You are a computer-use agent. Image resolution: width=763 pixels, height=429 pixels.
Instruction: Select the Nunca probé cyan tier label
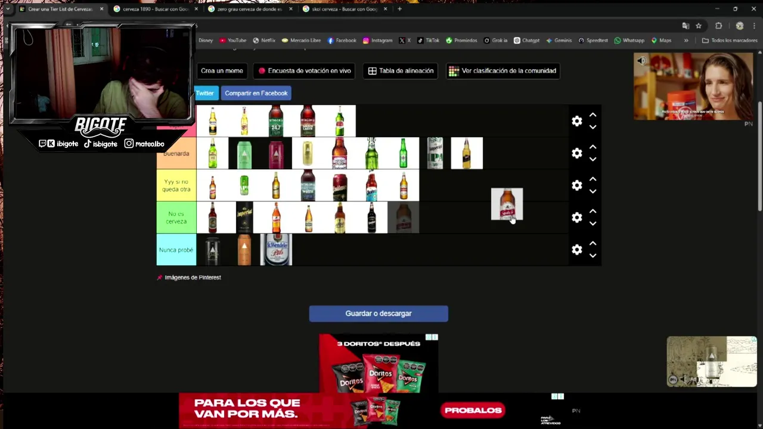pos(176,250)
